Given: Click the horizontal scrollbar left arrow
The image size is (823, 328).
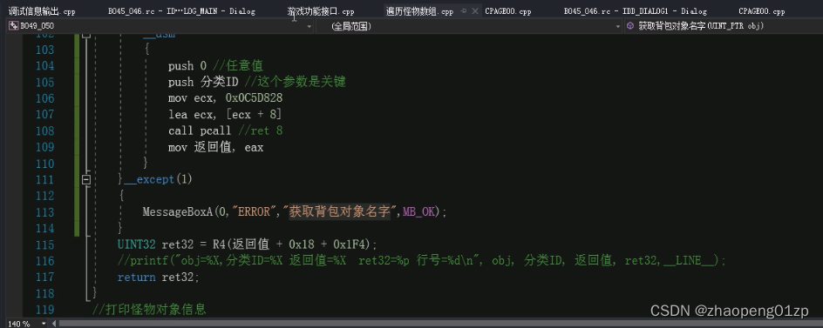Looking at the screenshot, I should [x=54, y=324].
